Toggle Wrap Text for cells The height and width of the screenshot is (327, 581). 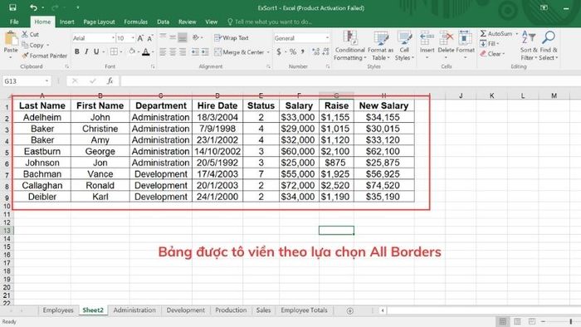pos(232,38)
